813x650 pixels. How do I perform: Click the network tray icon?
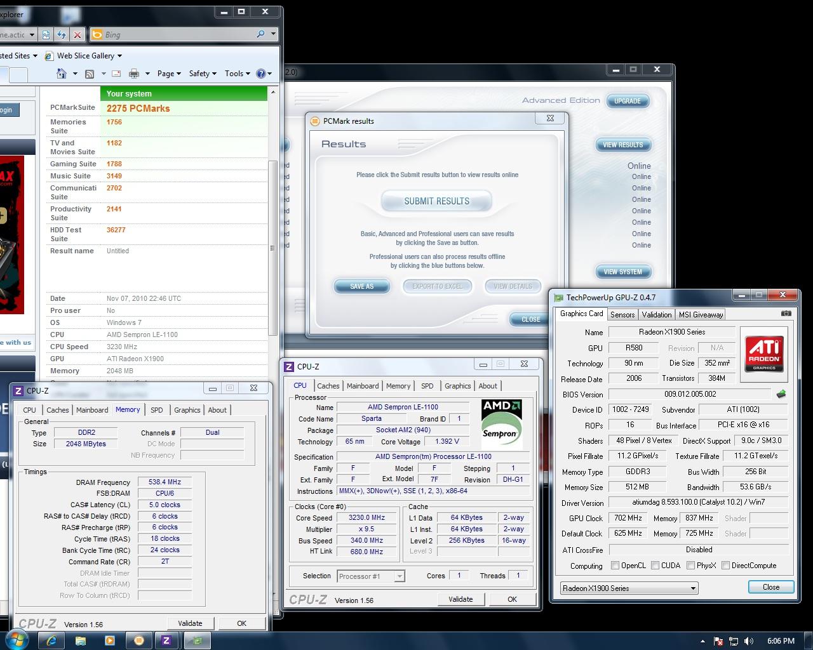(x=734, y=641)
